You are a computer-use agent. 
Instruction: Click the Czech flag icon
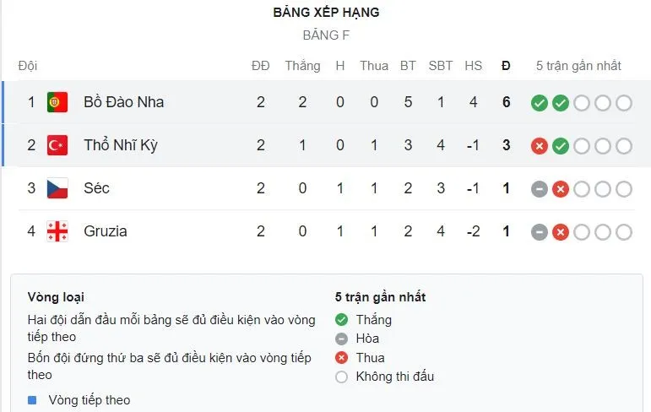(57, 188)
